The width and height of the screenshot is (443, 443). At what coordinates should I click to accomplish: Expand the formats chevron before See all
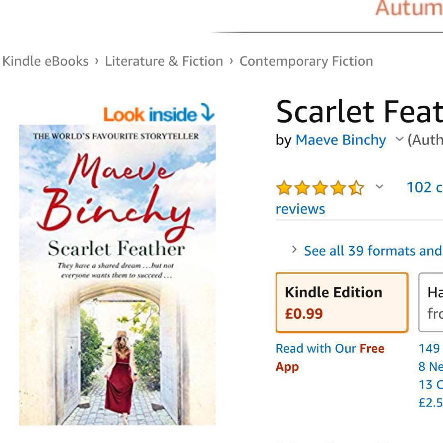click(x=294, y=249)
